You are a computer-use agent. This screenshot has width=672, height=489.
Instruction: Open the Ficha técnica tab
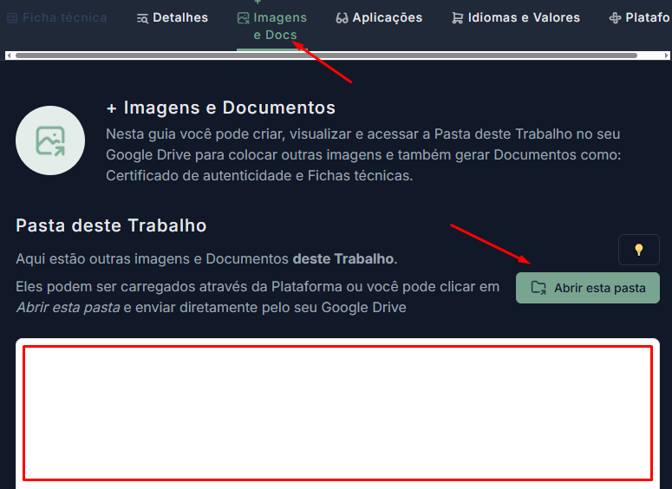[x=57, y=17]
